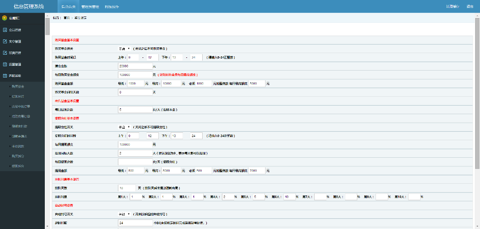This screenshot has height=229, width=480.
Task: Expand the 自动封号开关 dropdown set to 关闭
Action: tap(124, 214)
